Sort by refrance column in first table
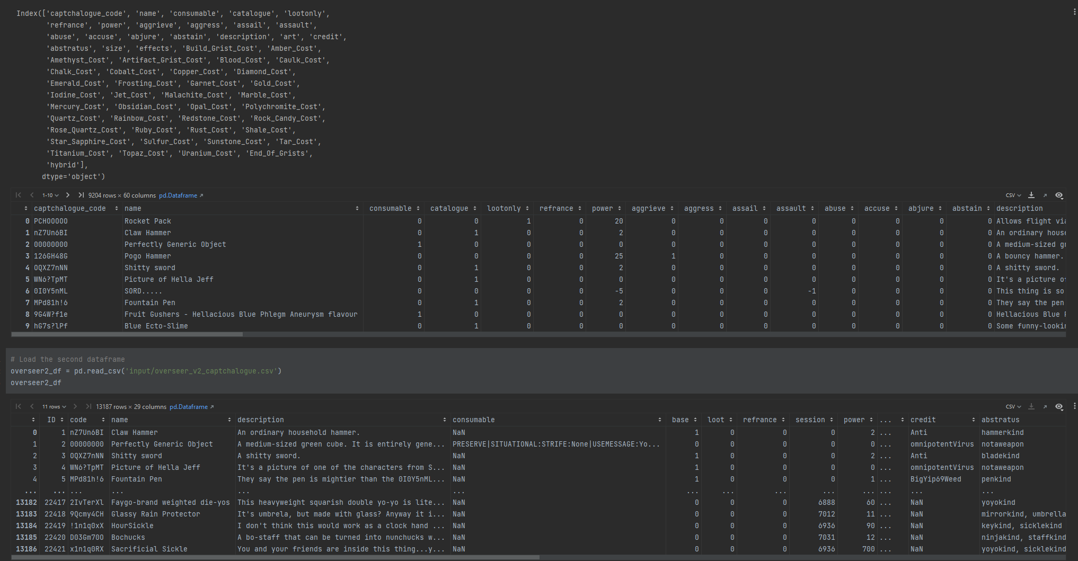The height and width of the screenshot is (561, 1078). pos(580,209)
